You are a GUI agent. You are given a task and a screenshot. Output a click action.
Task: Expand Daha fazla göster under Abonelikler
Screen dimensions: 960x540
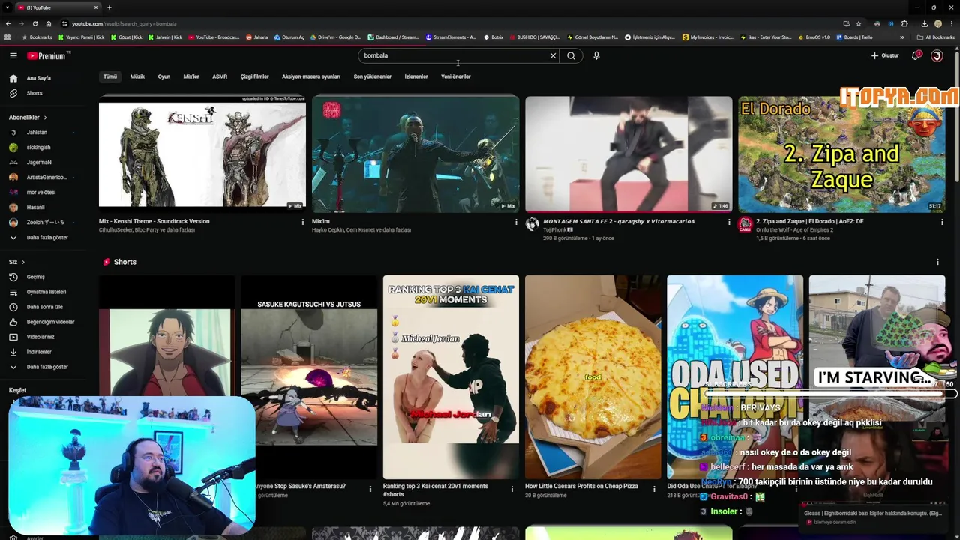(47, 238)
